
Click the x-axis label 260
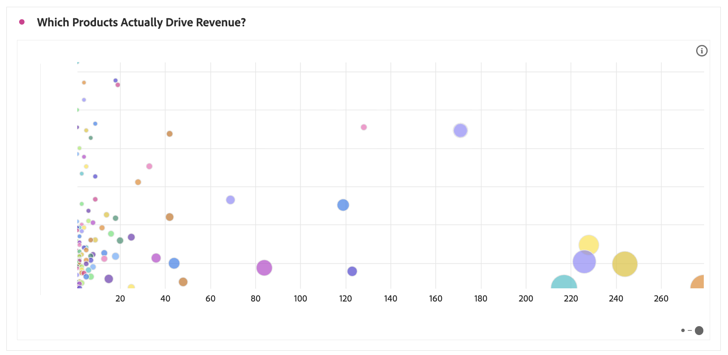click(x=661, y=299)
